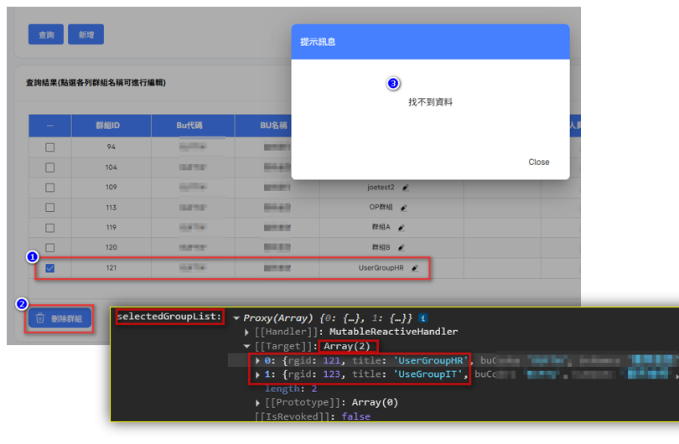This screenshot has height=444, width=679.
Task: Edit OP群組 via pencil icon
Action: (403, 208)
